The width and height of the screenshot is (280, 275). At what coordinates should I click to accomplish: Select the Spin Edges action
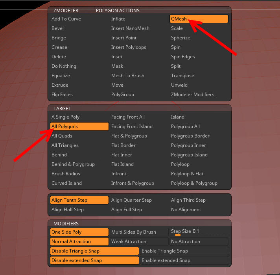[x=183, y=57]
